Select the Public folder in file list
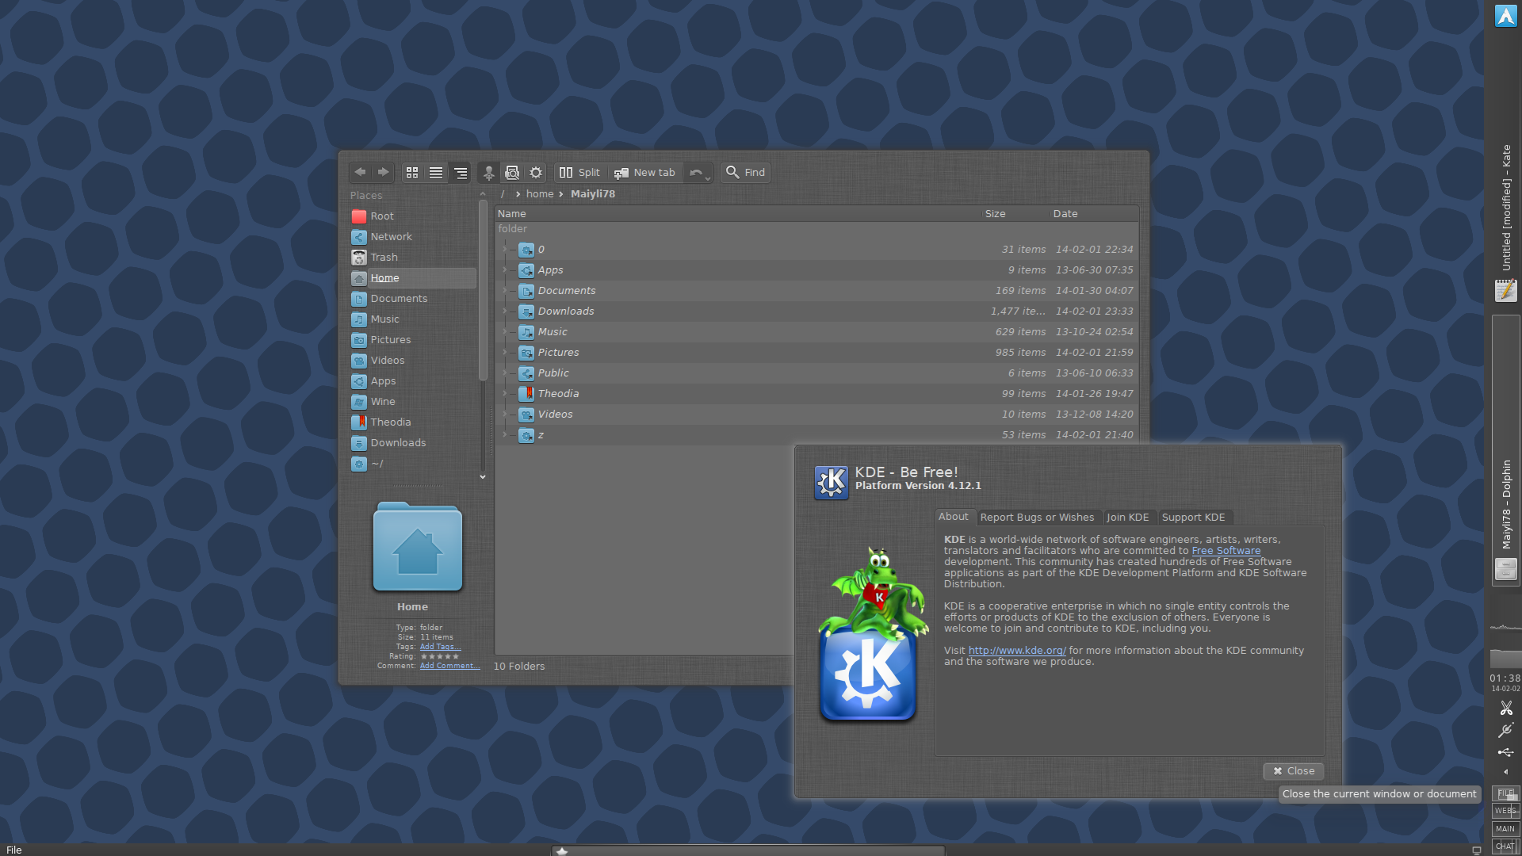The image size is (1522, 856). (816, 373)
